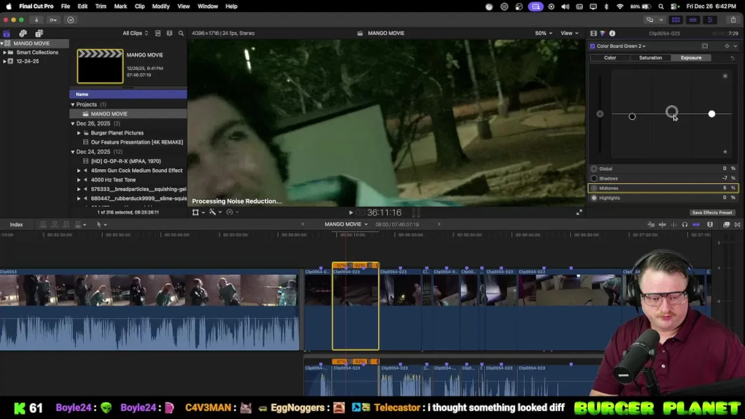Viewport: 745px width, 419px height.
Task: Show Titles and Generators sidebar
Action: pyautogui.click(x=39, y=33)
